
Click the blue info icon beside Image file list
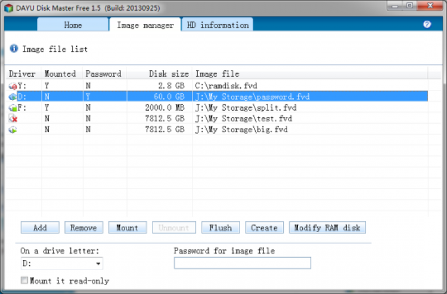coord(14,48)
